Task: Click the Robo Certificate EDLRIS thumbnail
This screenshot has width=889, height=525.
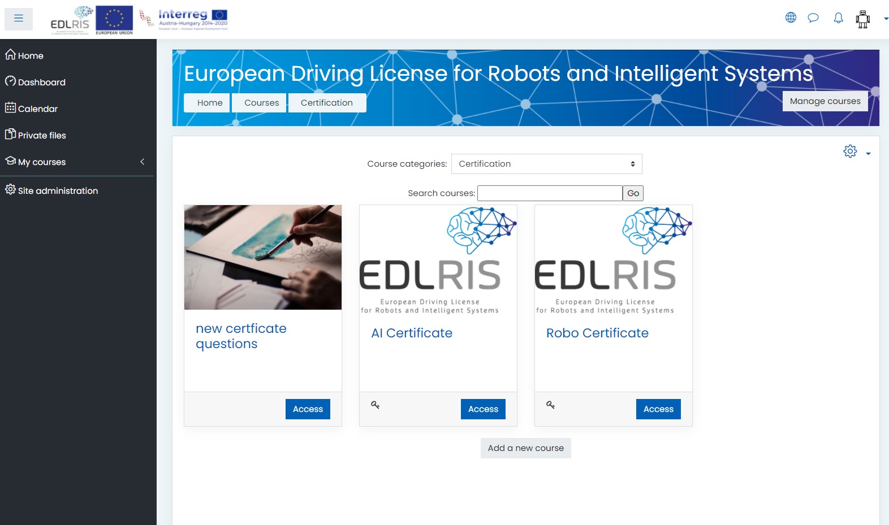Action: (x=614, y=260)
